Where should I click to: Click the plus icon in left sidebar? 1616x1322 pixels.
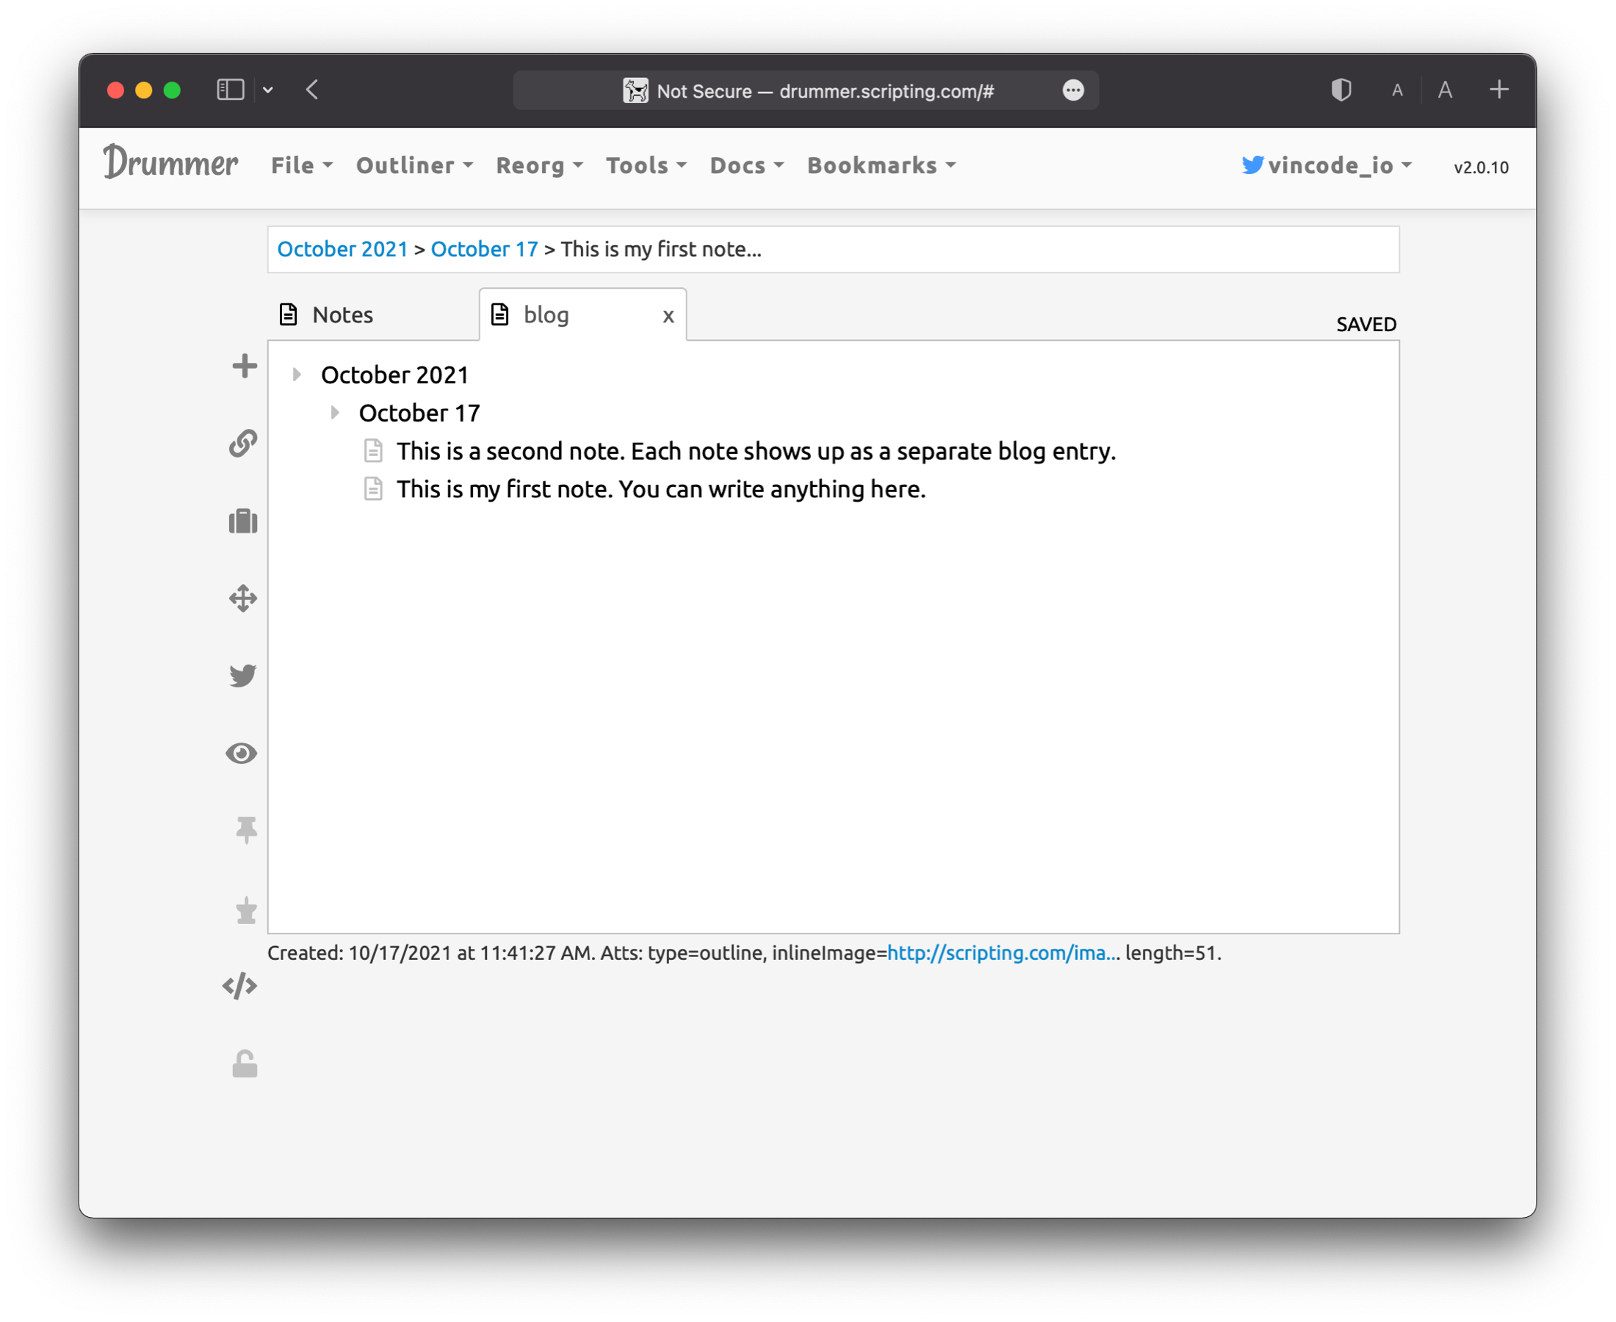tap(245, 366)
